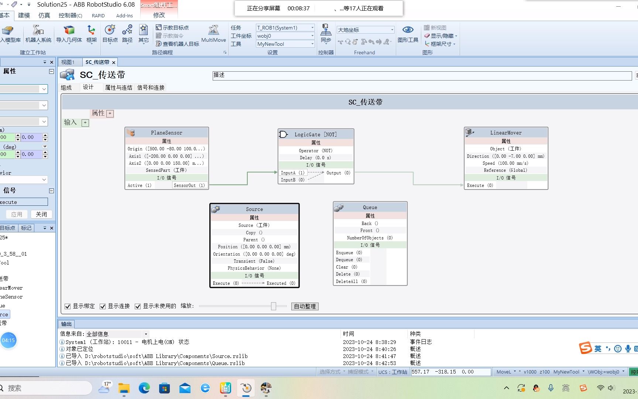Open Mail app in taskbar
638x399 pixels.
(x=185, y=388)
